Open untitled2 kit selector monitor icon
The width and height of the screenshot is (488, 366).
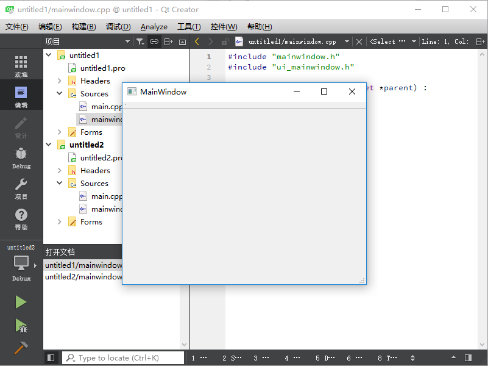coord(21,263)
